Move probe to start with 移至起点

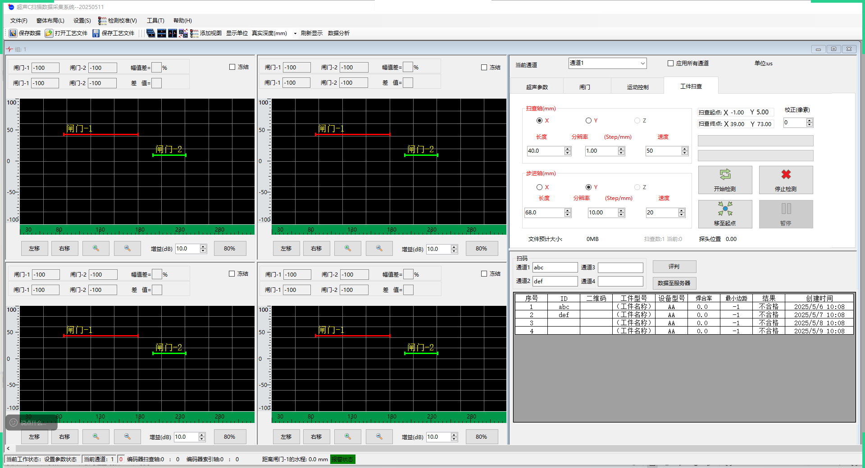click(x=725, y=214)
